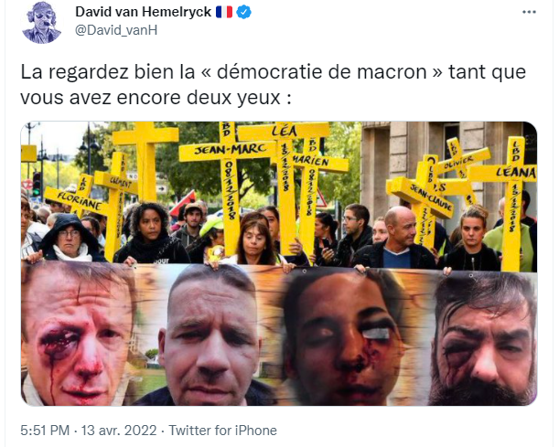Image resolution: width=559 pixels, height=447 pixels.
Task: Open the author's profile avatar
Action: click(x=42, y=22)
